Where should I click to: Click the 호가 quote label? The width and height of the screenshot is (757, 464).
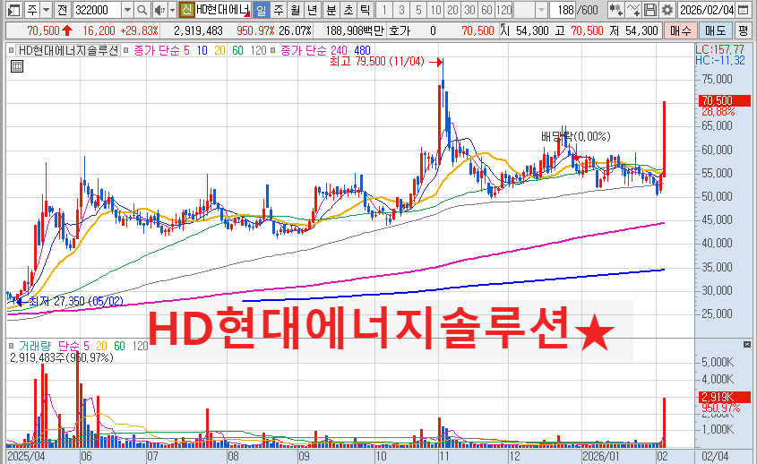point(400,30)
